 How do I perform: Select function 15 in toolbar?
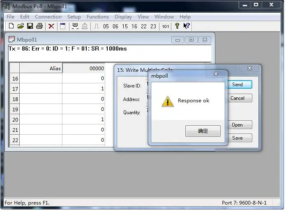125,27
